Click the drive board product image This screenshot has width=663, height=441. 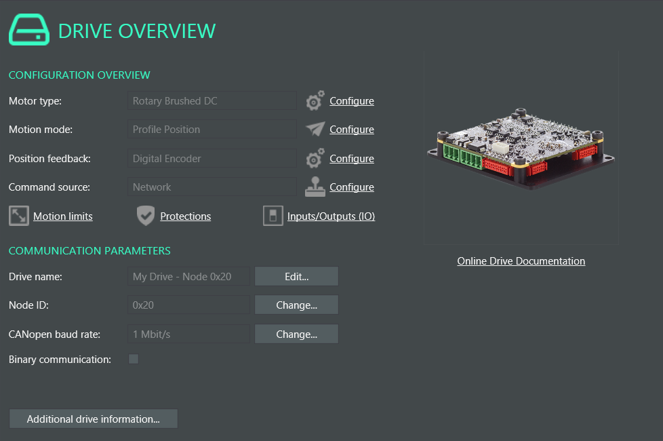pyautogui.click(x=521, y=149)
